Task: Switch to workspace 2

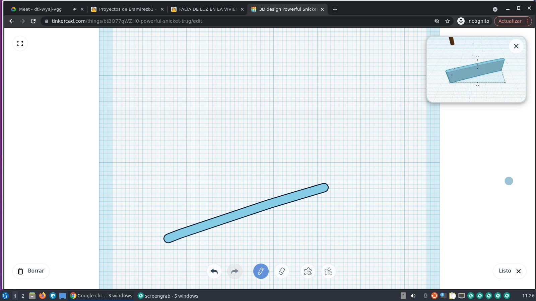Action: 23,296
